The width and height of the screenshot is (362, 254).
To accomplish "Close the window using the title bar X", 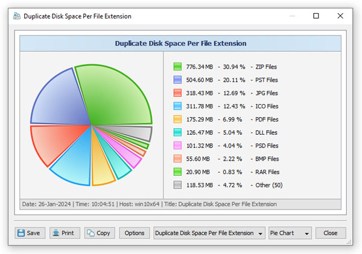I will point(340,16).
